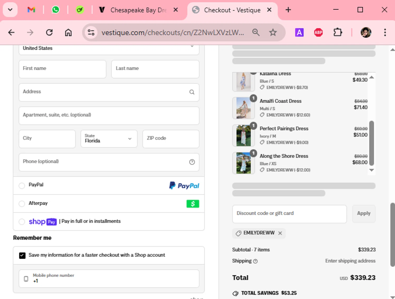The image size is (395, 299).
Task: Click the page scrollbar thumb
Action: 393,234
